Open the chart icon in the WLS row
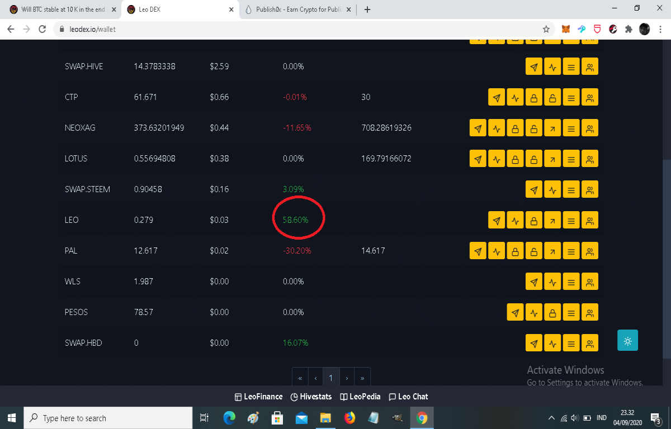Screen dimensions: 671x429 [552, 282]
